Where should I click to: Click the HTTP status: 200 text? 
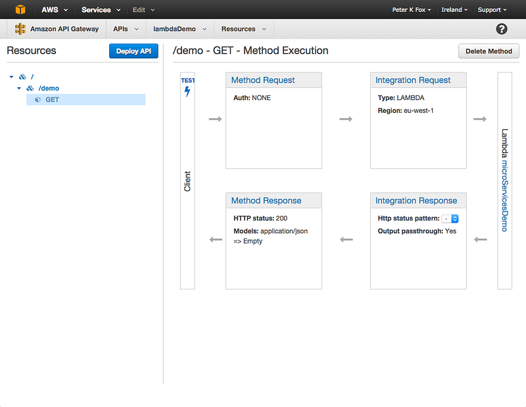tap(260, 218)
